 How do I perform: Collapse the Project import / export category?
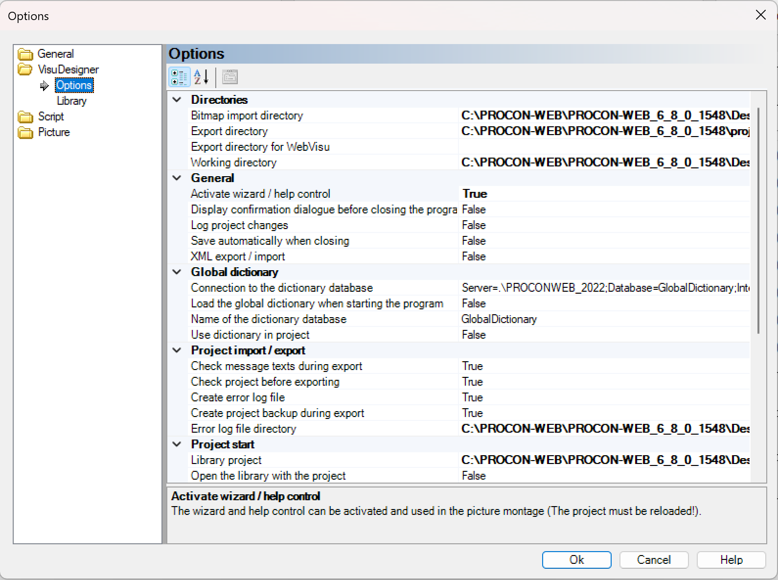pyautogui.click(x=177, y=350)
